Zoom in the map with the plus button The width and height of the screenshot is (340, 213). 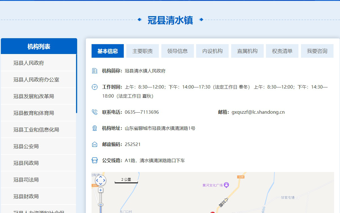(101, 190)
